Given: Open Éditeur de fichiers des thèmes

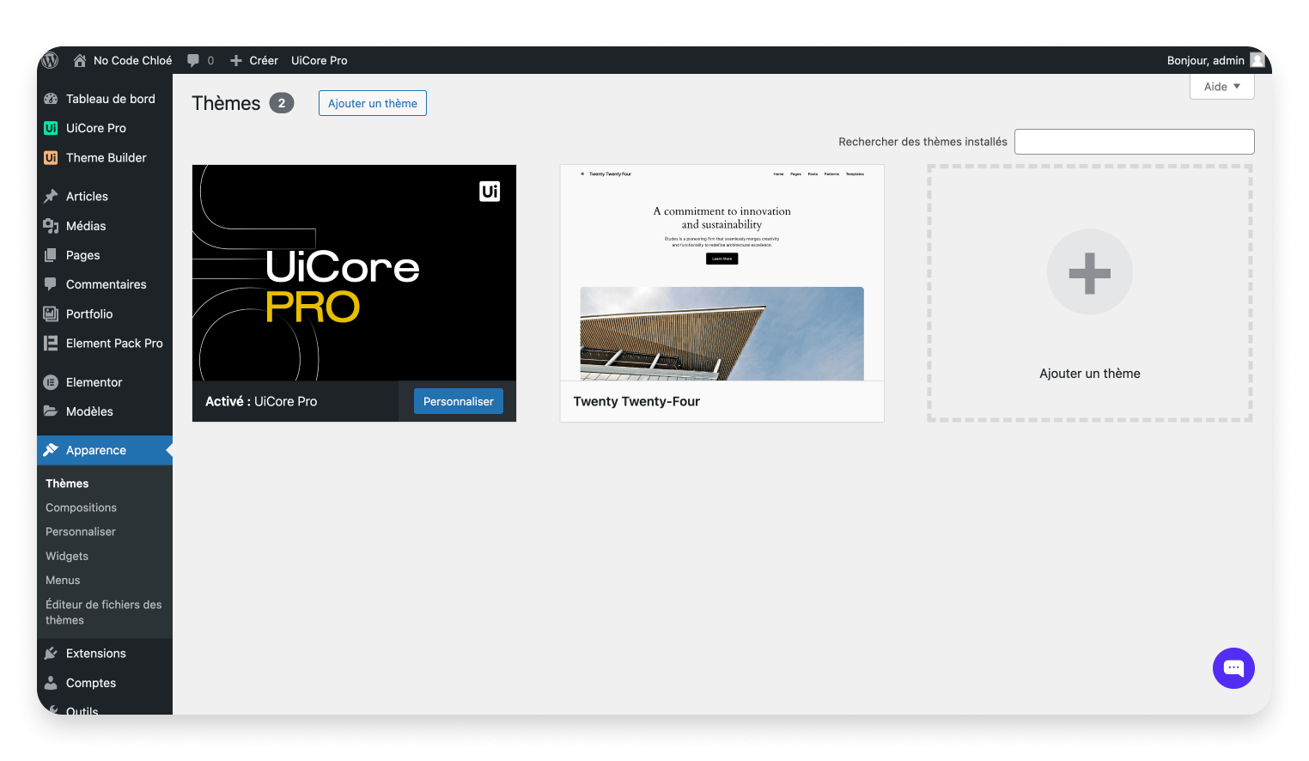Looking at the screenshot, I should click(103, 612).
